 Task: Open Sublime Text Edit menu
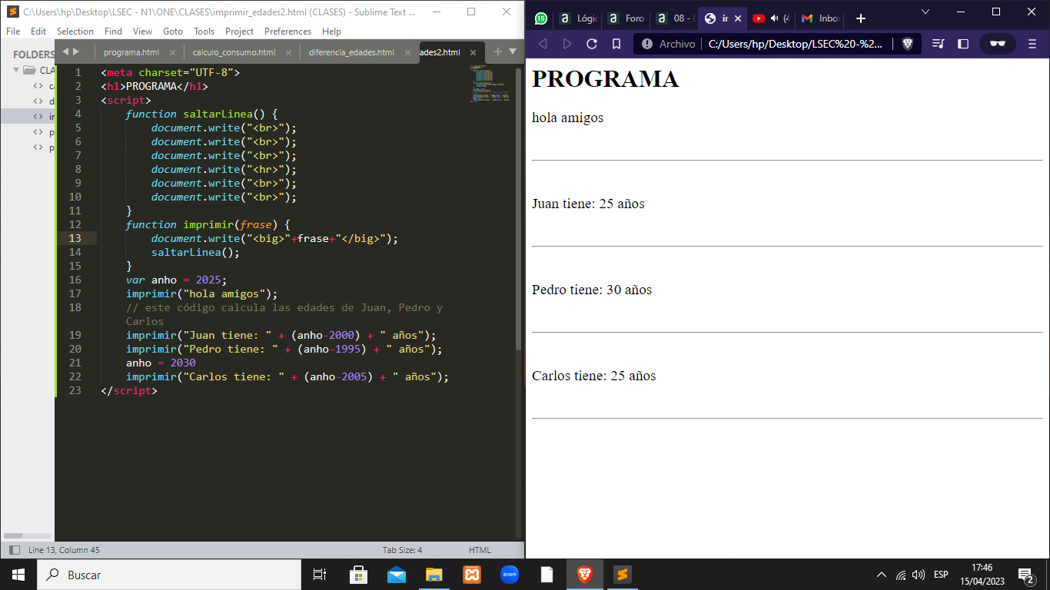tap(38, 31)
